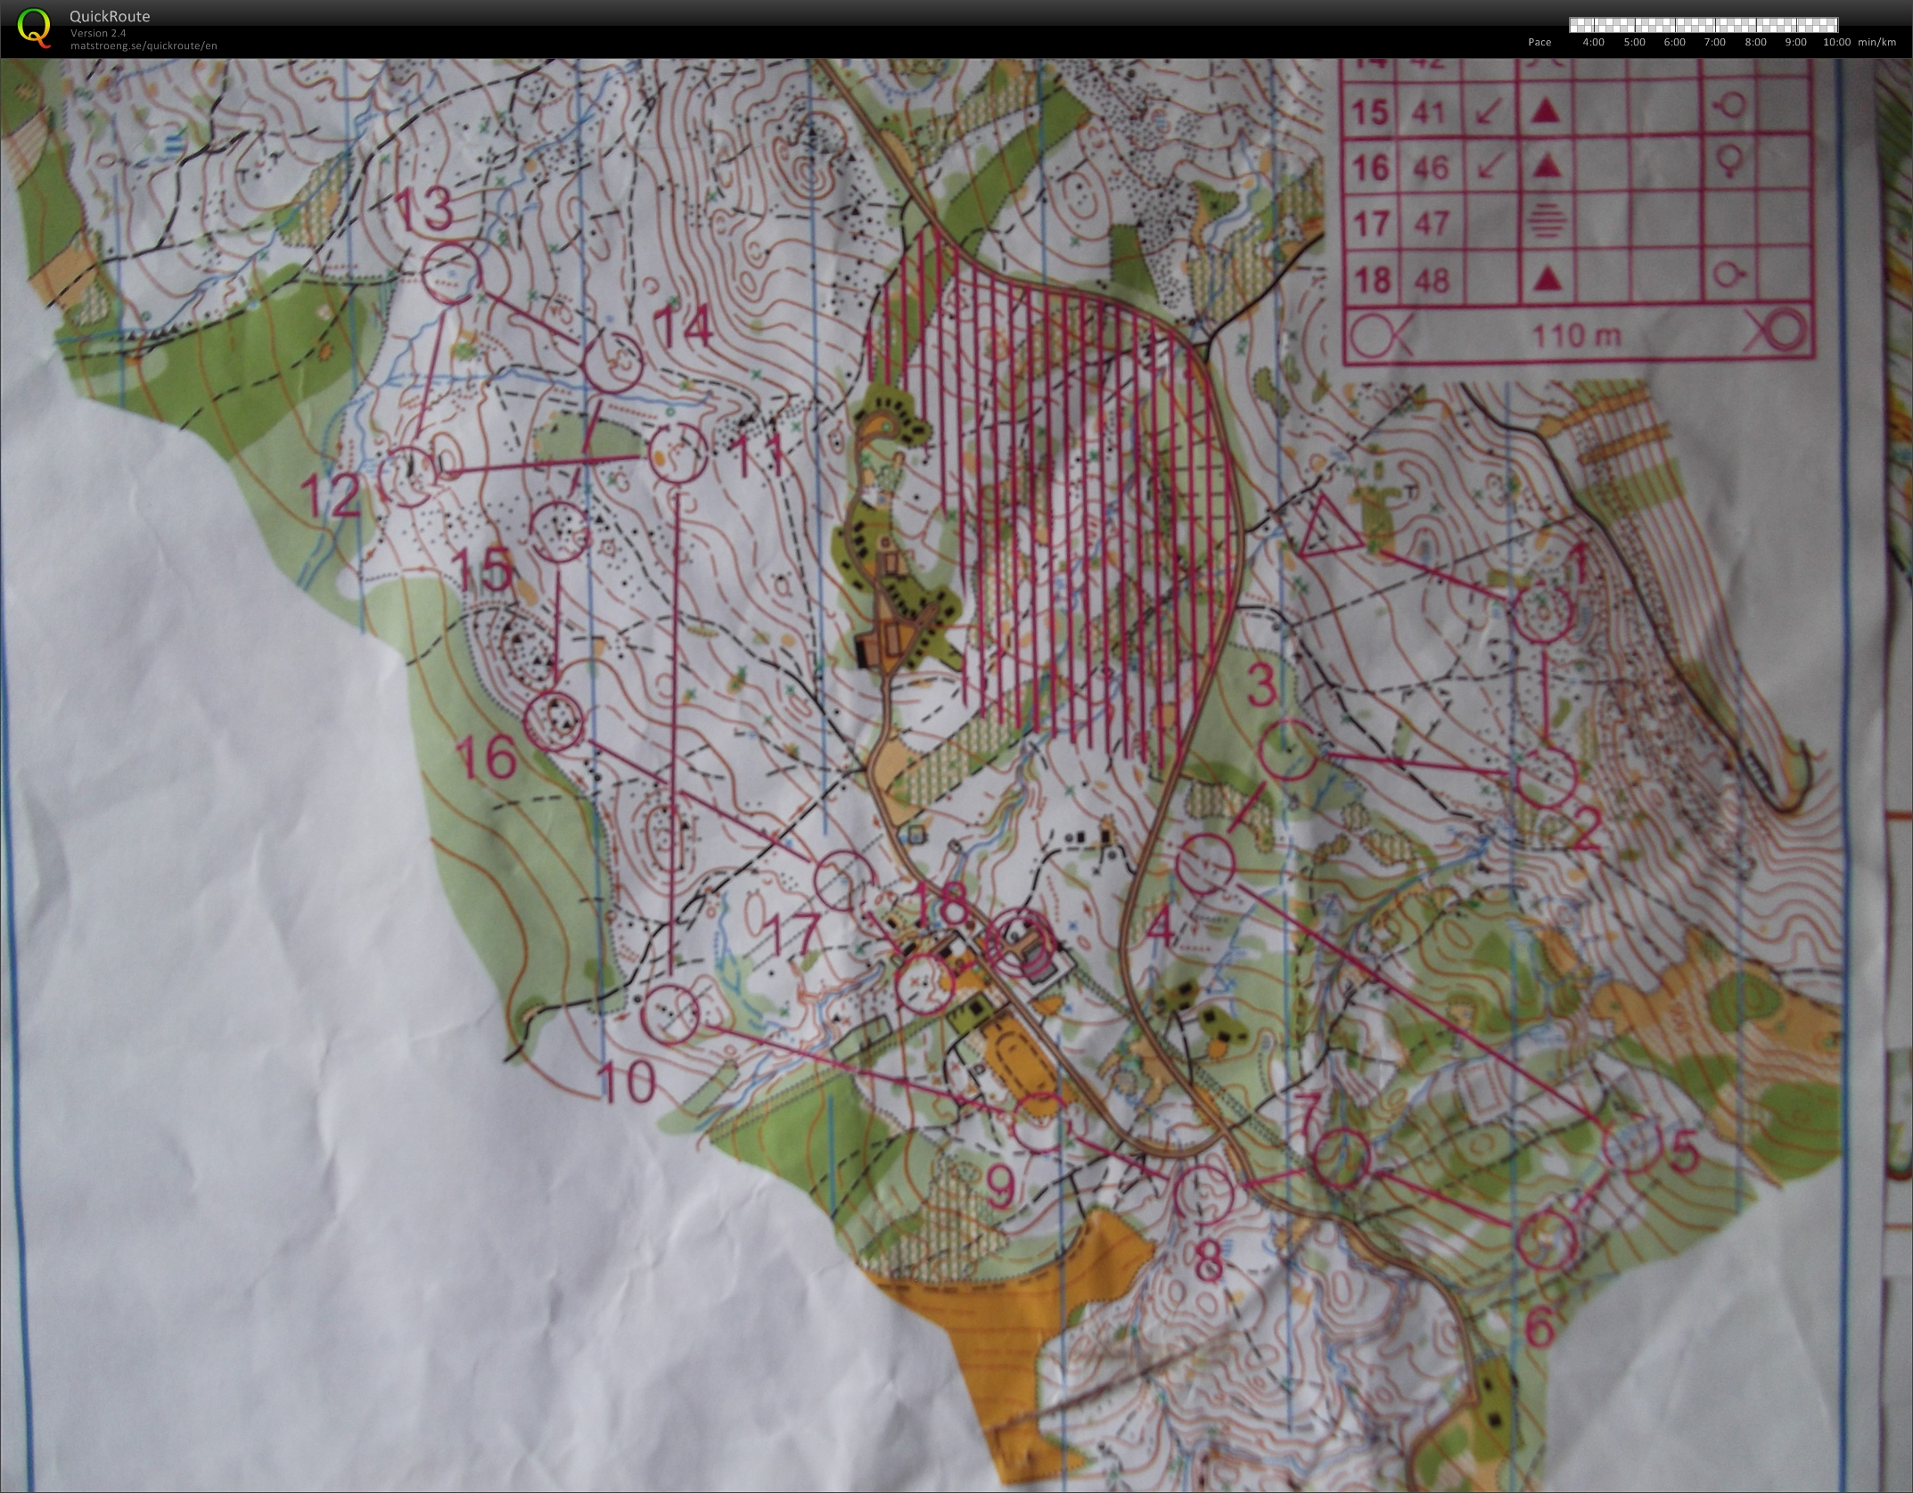Click the boulder triangle in table row 18

(x=1550, y=279)
